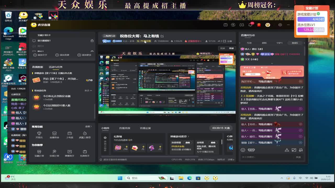The width and height of the screenshot is (335, 188).
Task: Switch to the 互动 chat tab
Action: click(x=249, y=43)
